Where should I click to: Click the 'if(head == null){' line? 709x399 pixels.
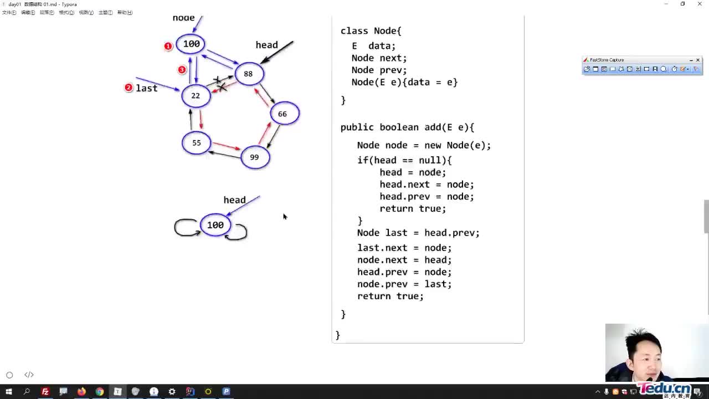coord(404,160)
